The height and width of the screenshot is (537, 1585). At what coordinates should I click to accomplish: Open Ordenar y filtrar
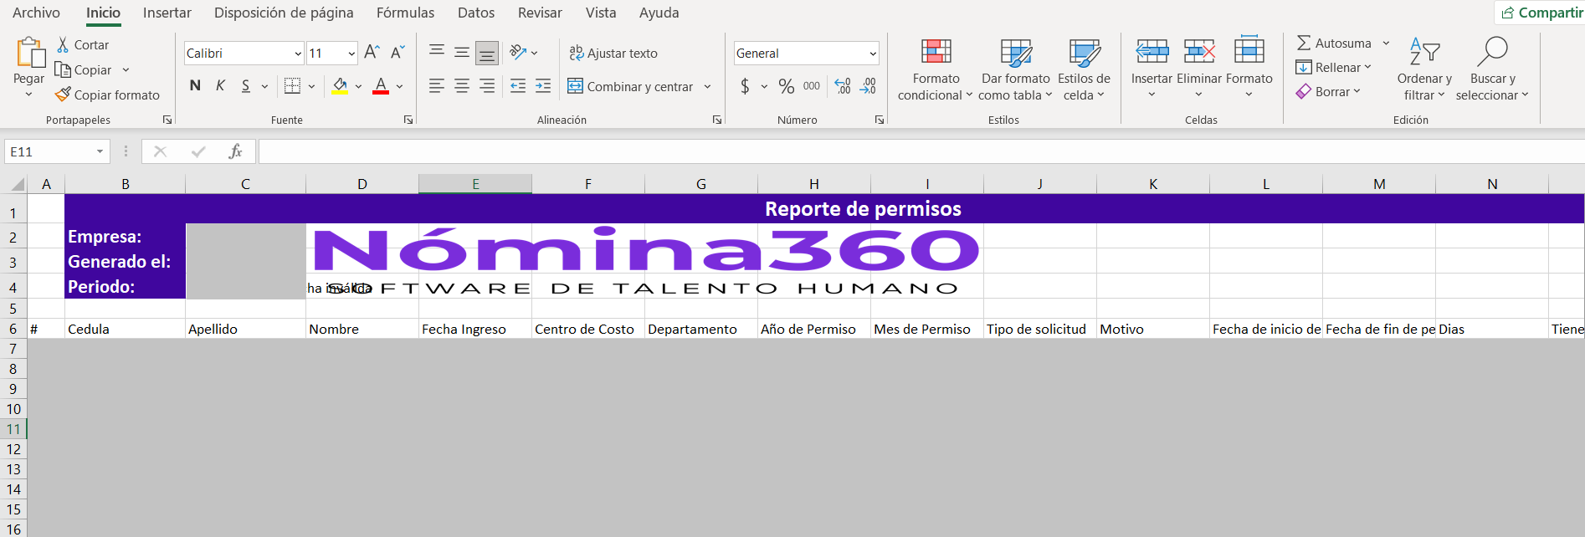1424,69
